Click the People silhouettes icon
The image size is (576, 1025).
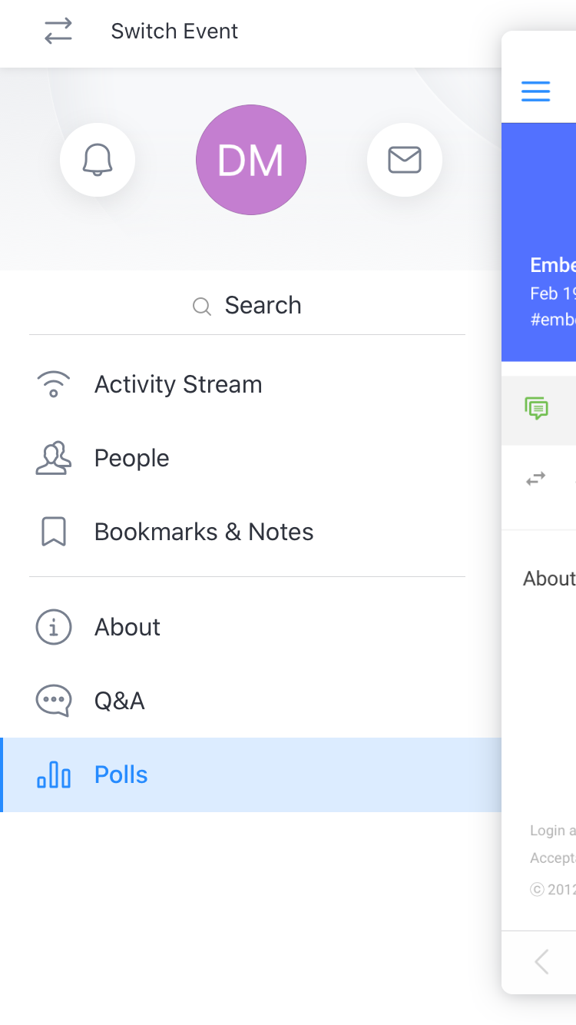[x=53, y=458]
